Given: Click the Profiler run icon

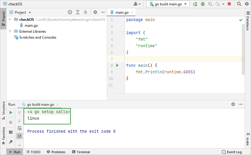Looking at the screenshot, I should pyautogui.click(x=218, y=4).
